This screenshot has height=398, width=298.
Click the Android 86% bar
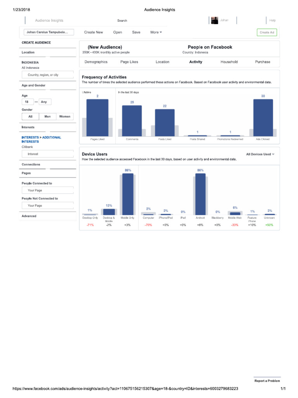coord(200,194)
